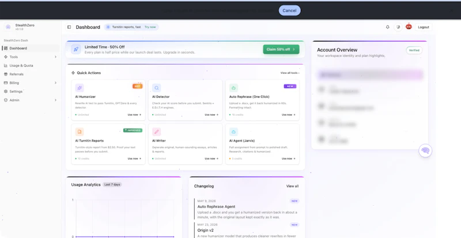Open Settings from the sidebar
This screenshot has width=461, height=238.
pyautogui.click(x=31, y=92)
